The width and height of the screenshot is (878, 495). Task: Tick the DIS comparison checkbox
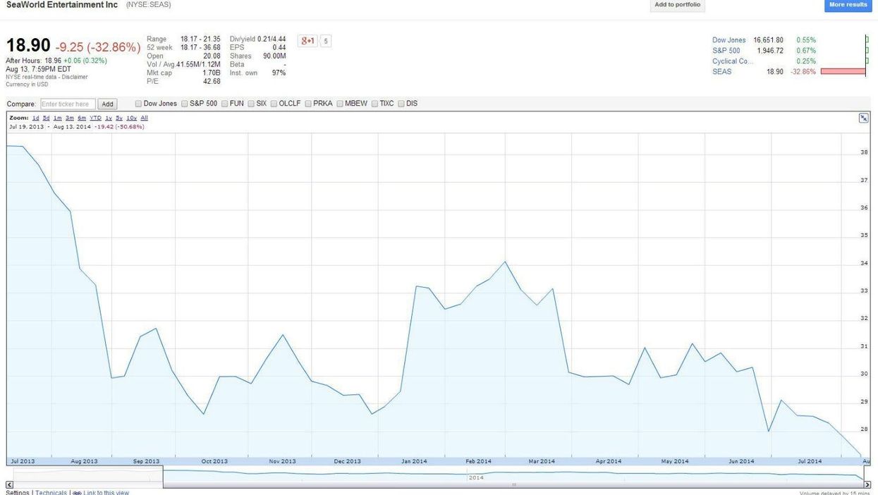coord(401,104)
